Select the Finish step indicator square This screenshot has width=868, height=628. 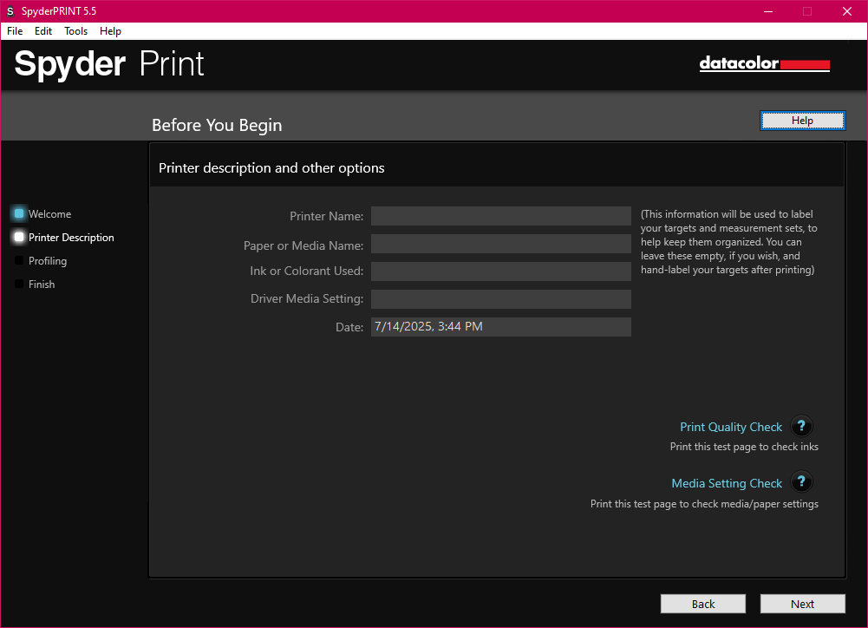click(19, 284)
